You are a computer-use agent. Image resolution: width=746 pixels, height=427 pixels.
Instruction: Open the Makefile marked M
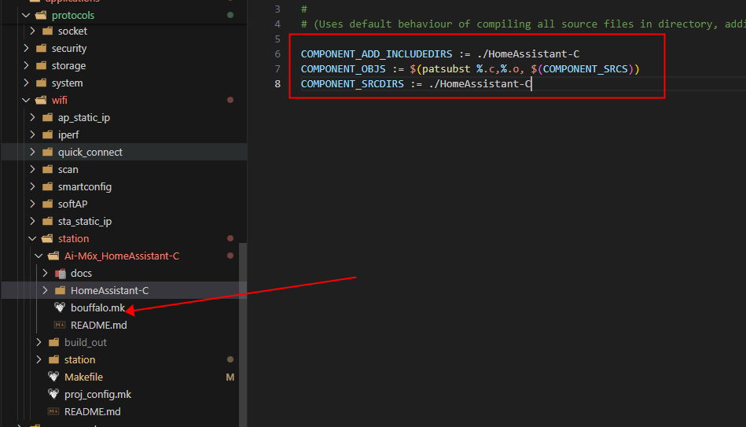[x=84, y=377]
